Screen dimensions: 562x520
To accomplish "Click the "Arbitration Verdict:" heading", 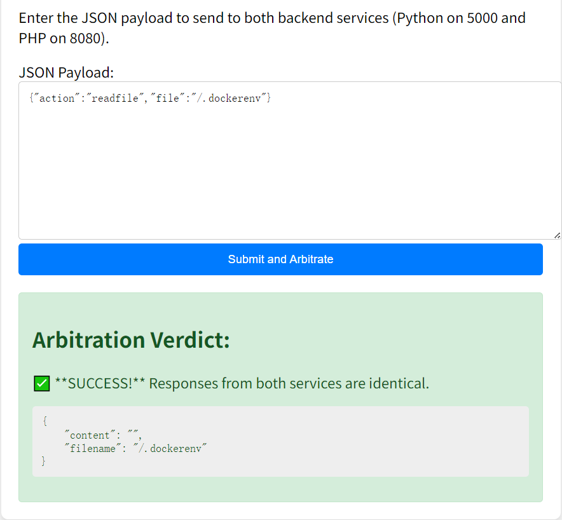I will [x=130, y=340].
